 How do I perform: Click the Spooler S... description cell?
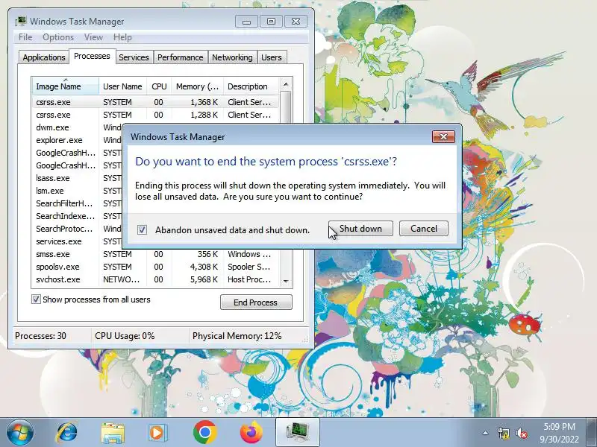pos(249,267)
